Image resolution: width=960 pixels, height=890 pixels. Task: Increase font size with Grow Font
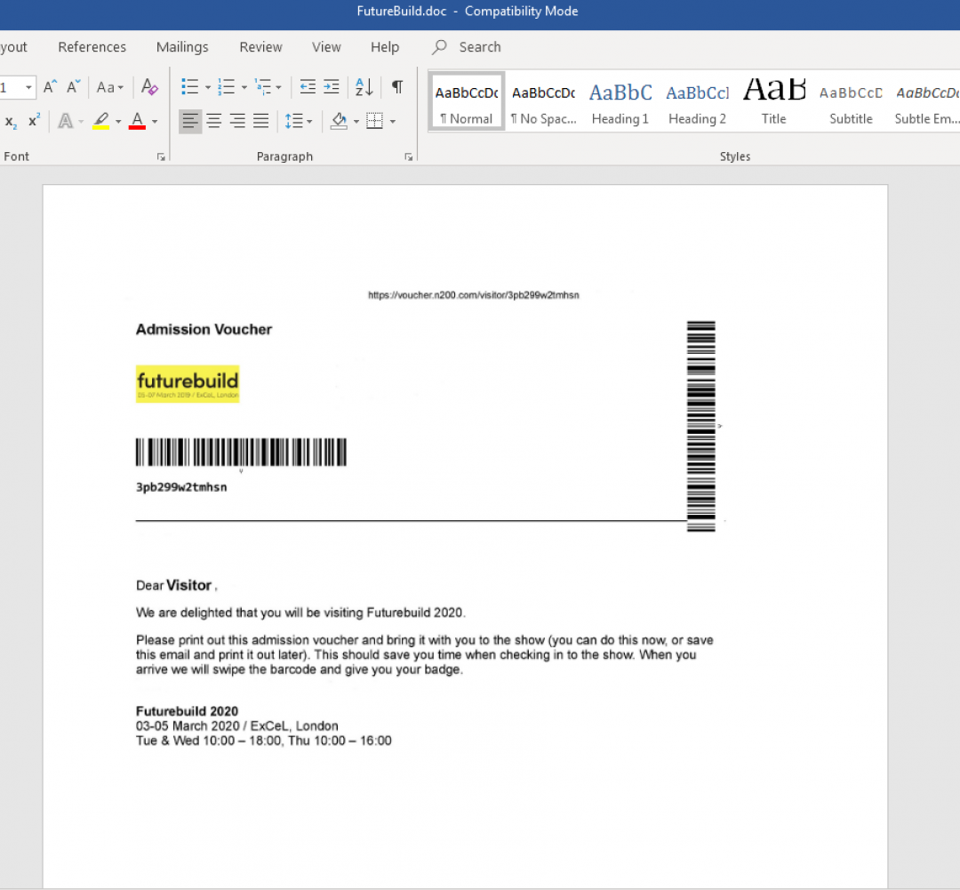pos(51,87)
